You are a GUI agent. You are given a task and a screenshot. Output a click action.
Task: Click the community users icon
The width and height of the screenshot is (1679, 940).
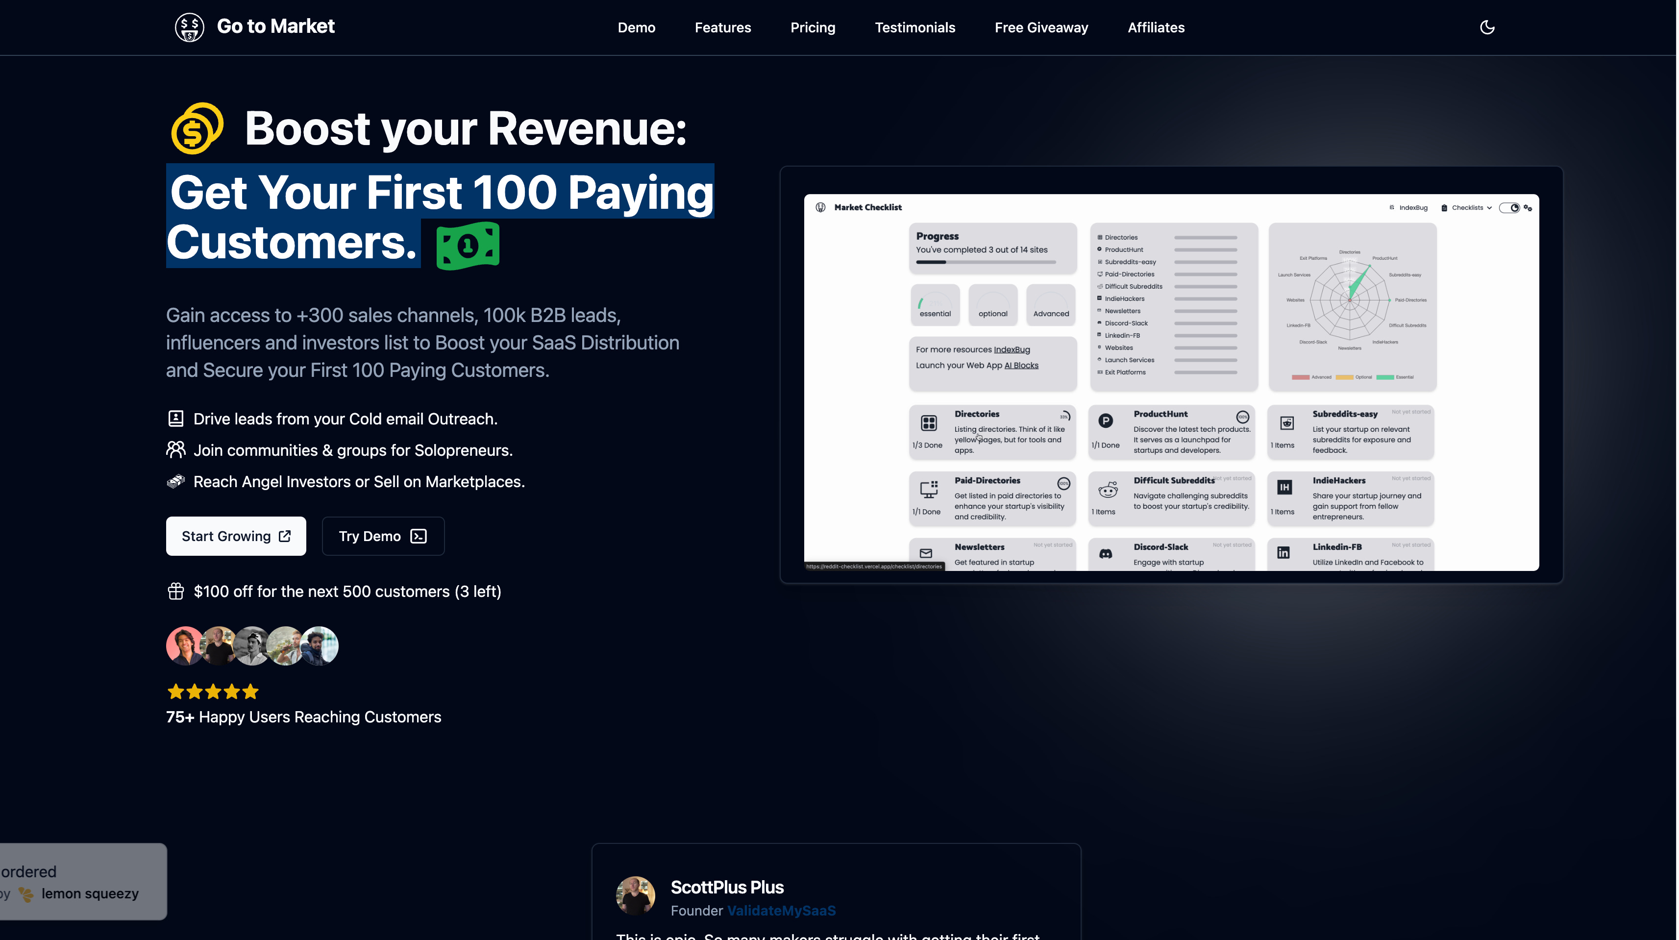tap(176, 450)
